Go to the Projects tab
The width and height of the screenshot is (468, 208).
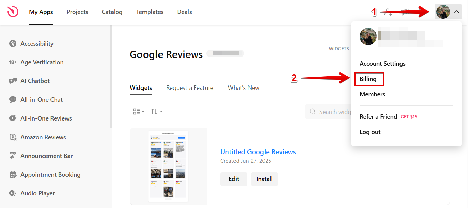pos(77,12)
